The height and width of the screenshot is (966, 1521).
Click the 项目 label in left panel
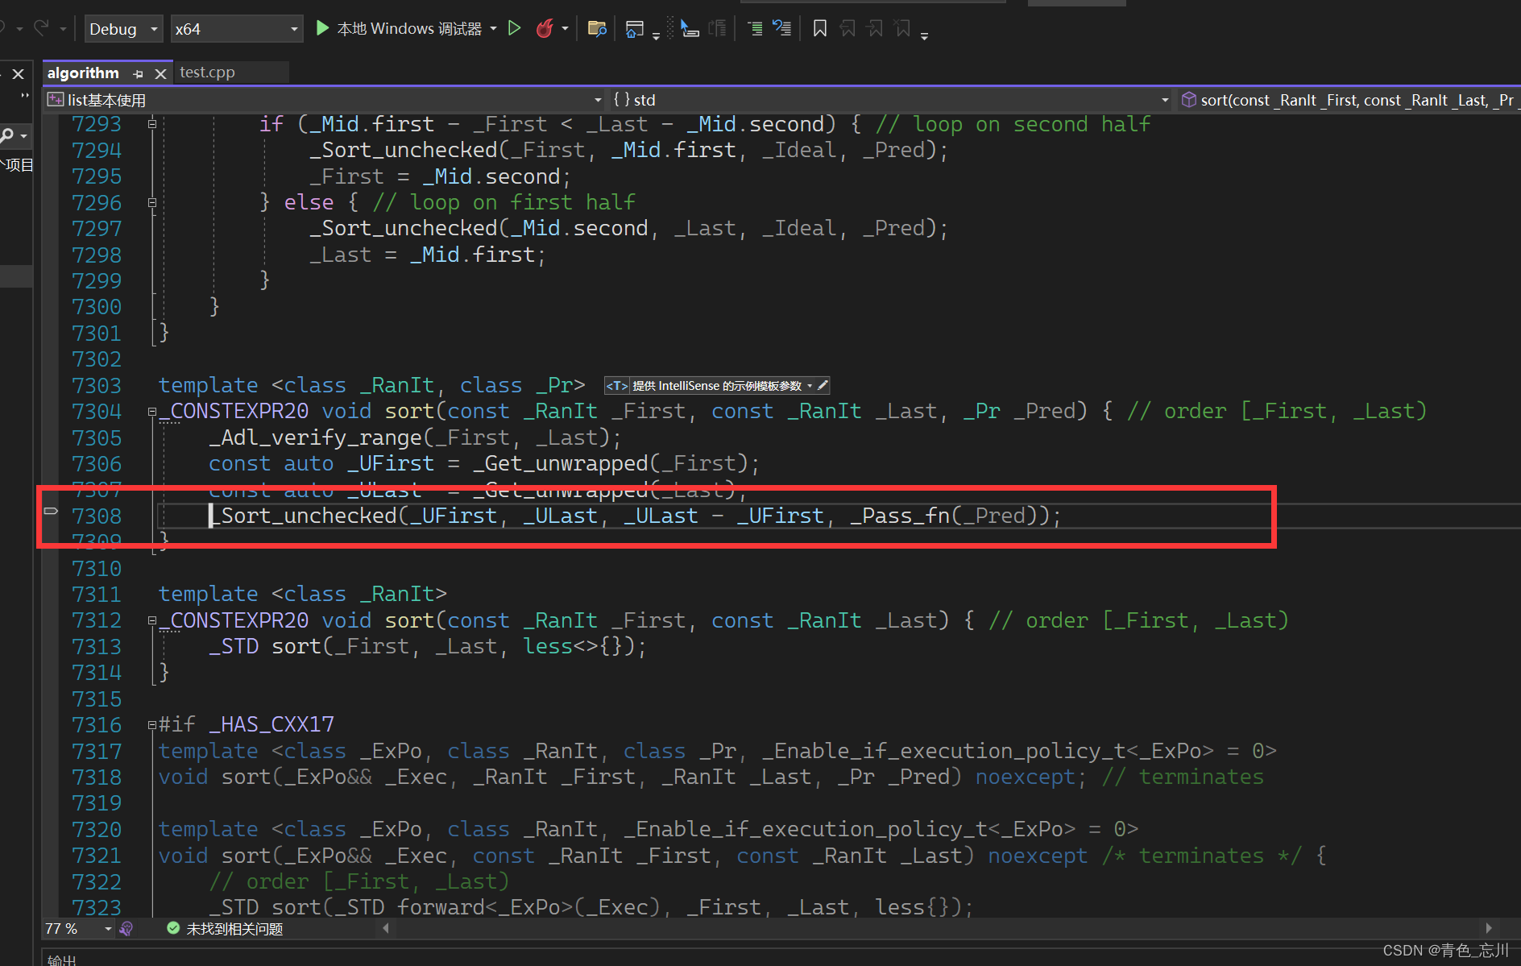[x=19, y=165]
